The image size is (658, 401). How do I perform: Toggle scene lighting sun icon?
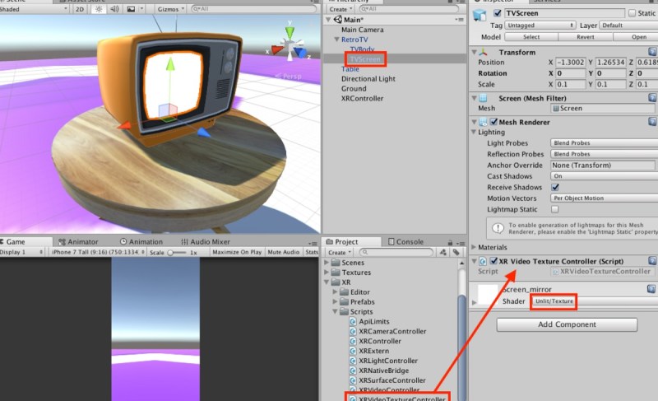[x=99, y=9]
